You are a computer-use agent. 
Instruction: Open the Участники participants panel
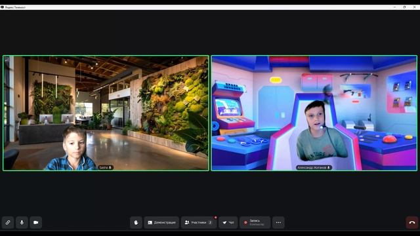199,222
